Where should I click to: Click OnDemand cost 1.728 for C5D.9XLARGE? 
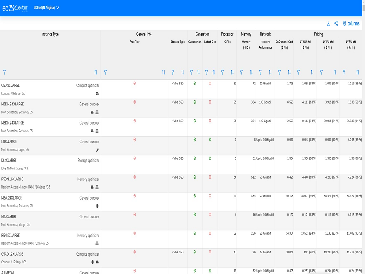(x=290, y=84)
